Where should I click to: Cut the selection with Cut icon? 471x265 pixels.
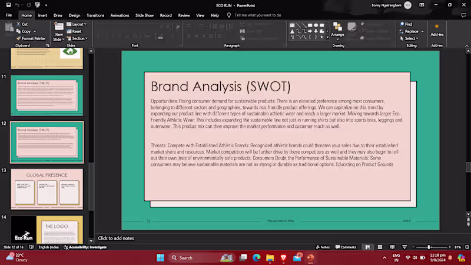pos(23,24)
